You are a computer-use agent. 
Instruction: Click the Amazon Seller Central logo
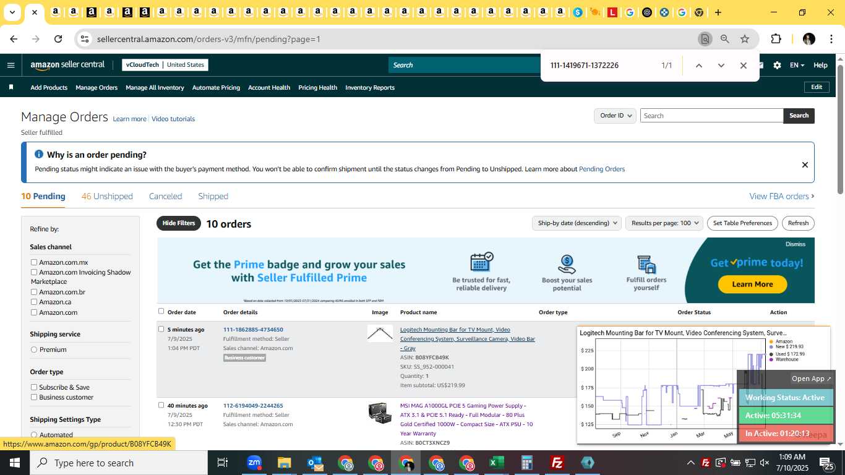[x=67, y=65]
